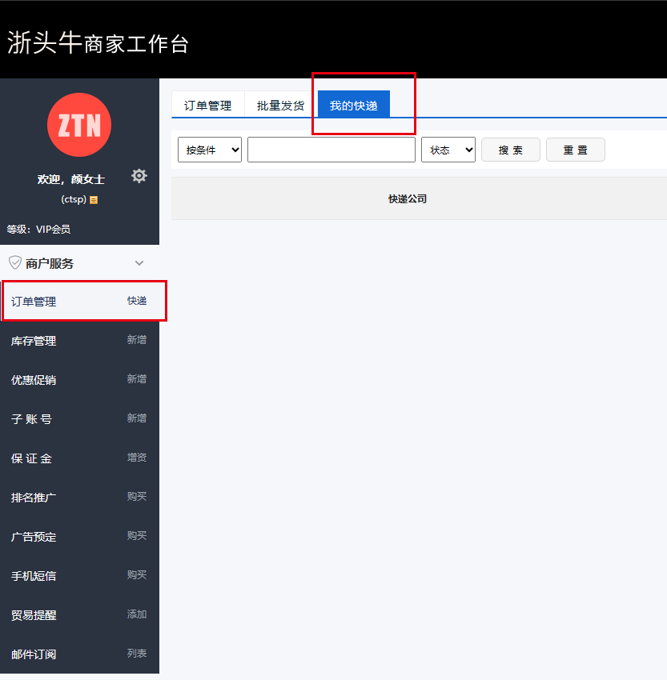Click 列表 next to 邮件订阅

[137, 653]
